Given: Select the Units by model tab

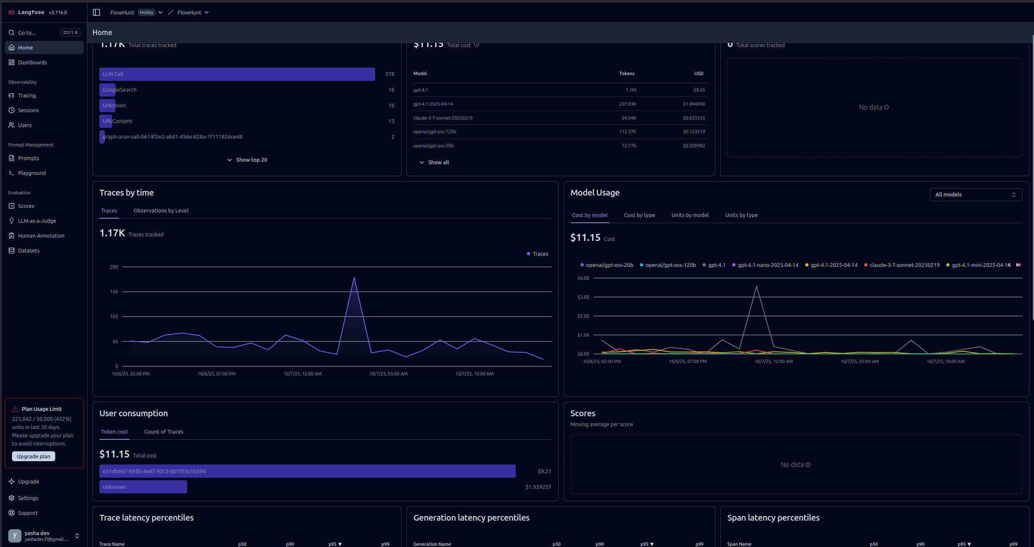Looking at the screenshot, I should click(x=690, y=215).
